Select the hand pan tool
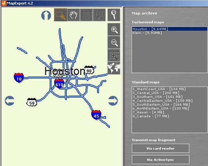 pos(73,15)
